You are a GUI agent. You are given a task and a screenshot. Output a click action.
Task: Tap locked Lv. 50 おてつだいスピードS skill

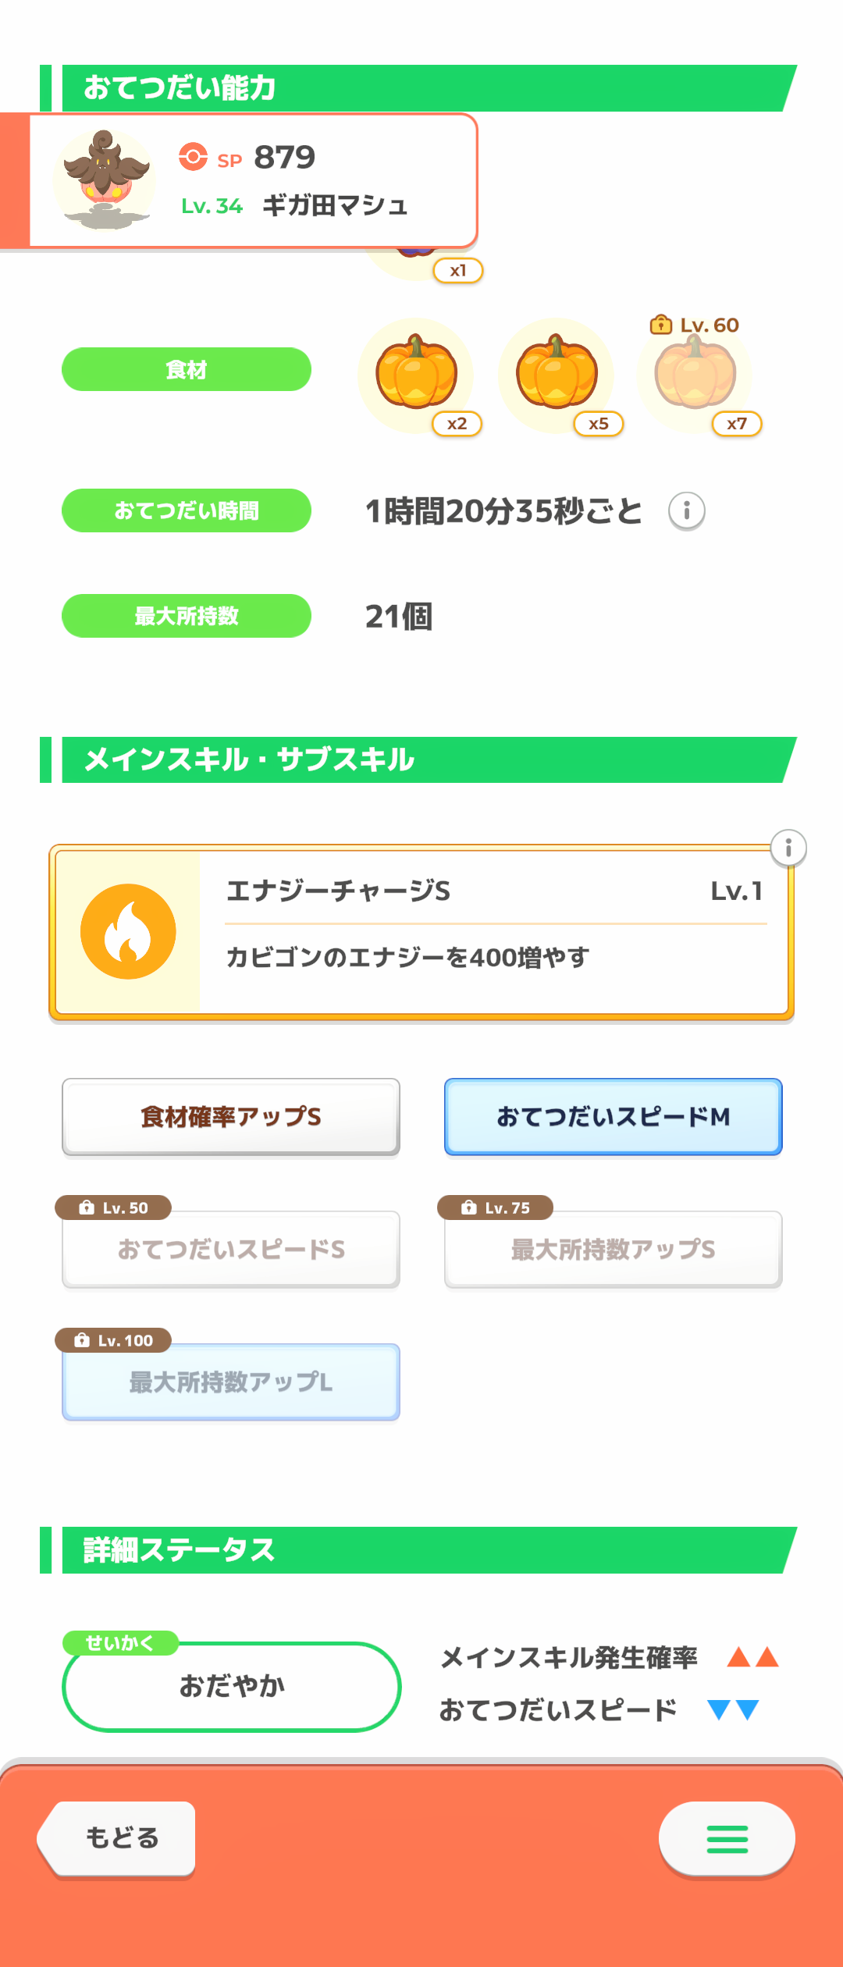(x=231, y=1250)
